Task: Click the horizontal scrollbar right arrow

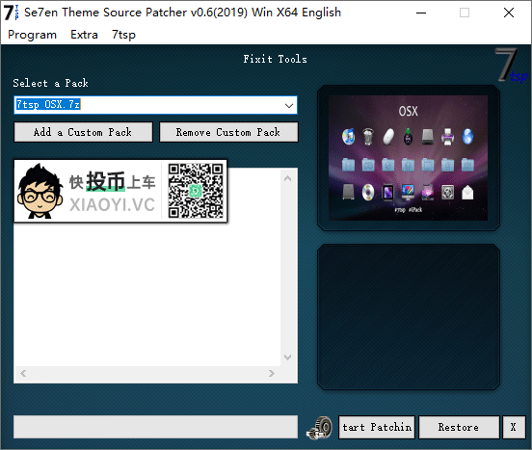Action: click(272, 373)
